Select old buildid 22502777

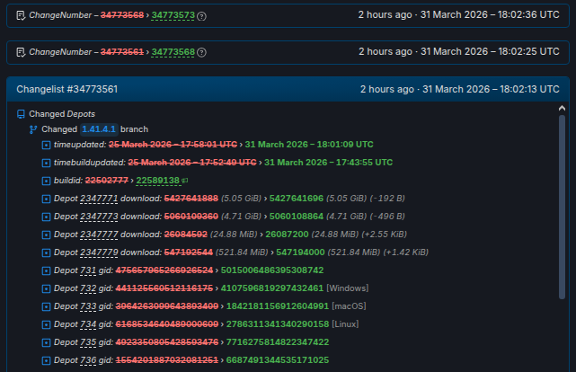coord(107,181)
